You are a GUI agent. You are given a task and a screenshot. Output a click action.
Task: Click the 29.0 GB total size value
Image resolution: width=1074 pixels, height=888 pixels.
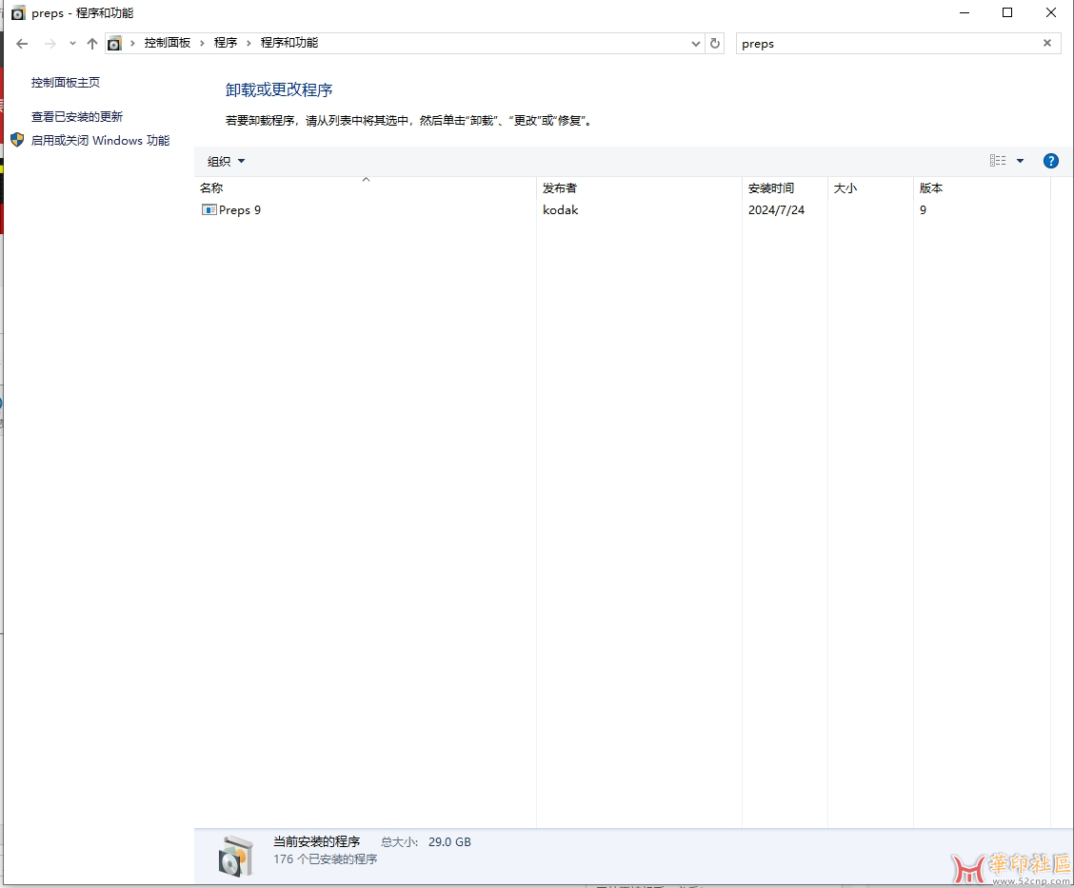449,841
